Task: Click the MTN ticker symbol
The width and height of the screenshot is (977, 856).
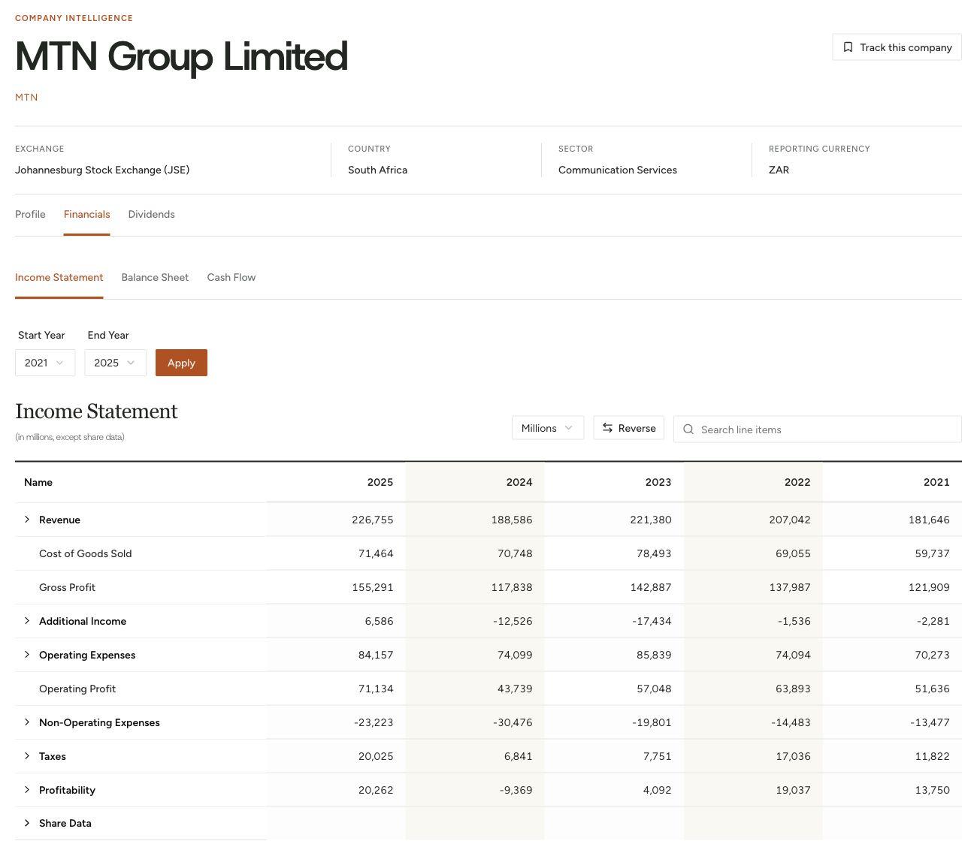Action: click(x=26, y=97)
